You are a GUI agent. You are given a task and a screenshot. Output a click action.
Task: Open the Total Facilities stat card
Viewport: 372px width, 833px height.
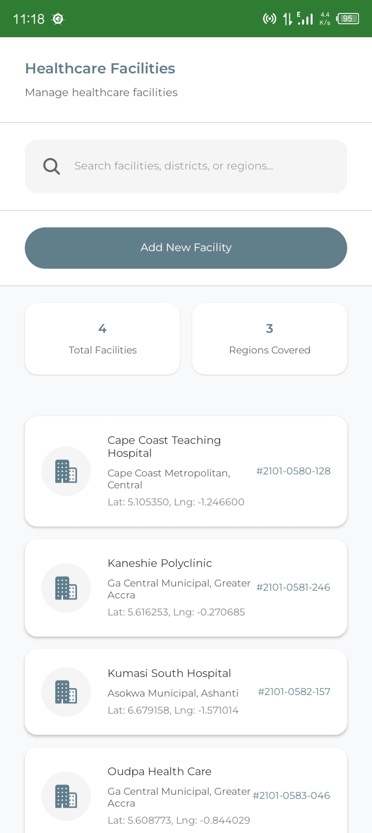click(102, 339)
